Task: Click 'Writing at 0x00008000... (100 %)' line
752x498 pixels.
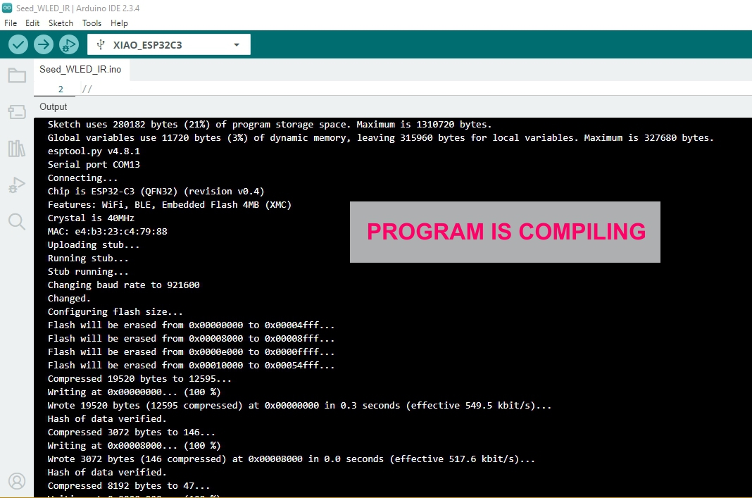Action: (x=134, y=446)
